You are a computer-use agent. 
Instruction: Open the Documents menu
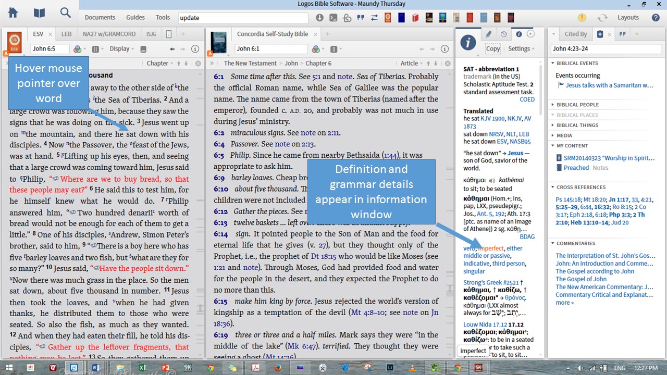[100, 17]
